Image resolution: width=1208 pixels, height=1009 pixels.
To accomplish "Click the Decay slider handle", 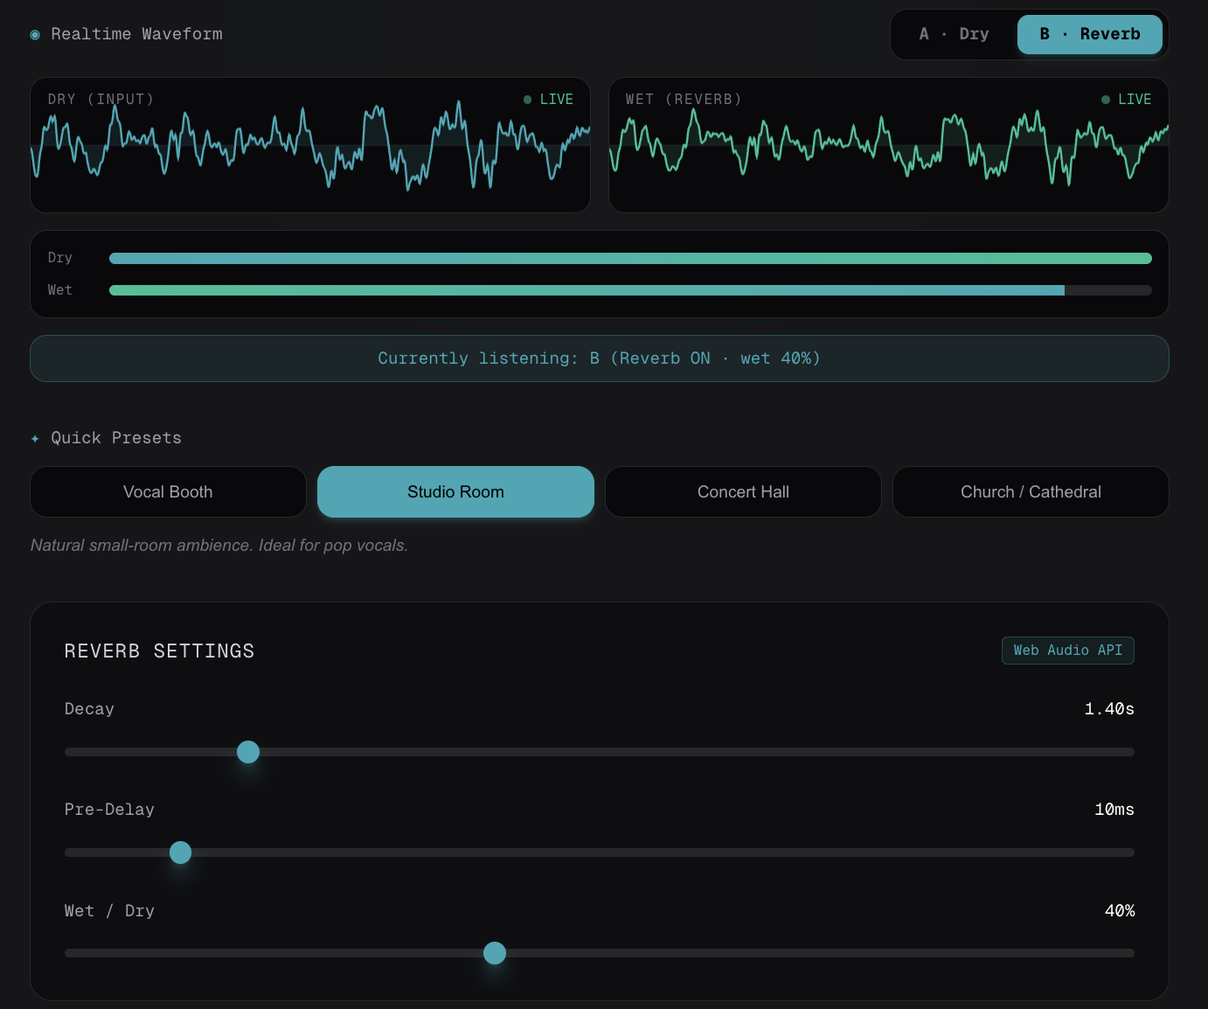I will coord(248,752).
